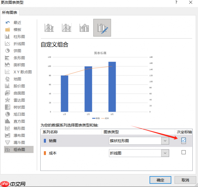Choose the Combo chart (组合图) icon
This screenshot has height=187, width=198.
pos(7,150)
